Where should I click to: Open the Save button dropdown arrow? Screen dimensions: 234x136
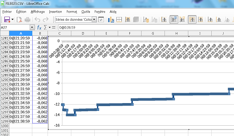tap(13, 20)
